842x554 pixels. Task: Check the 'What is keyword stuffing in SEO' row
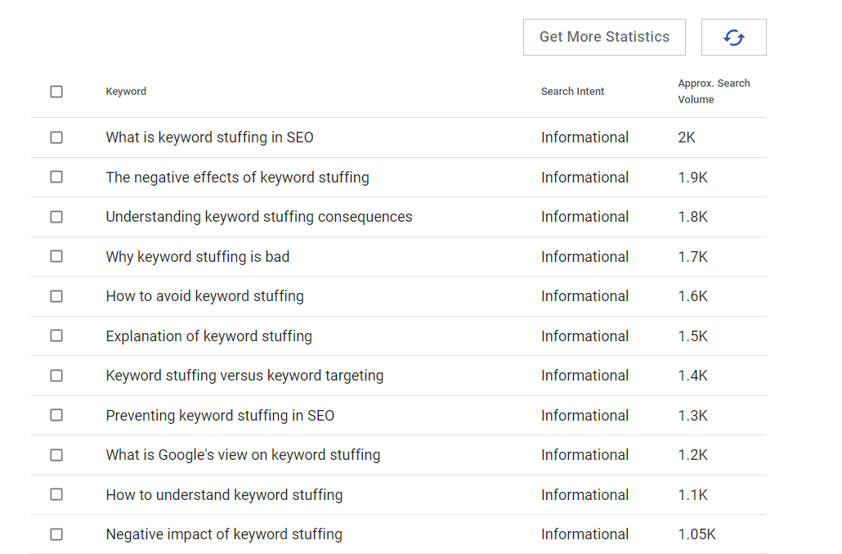pos(56,137)
